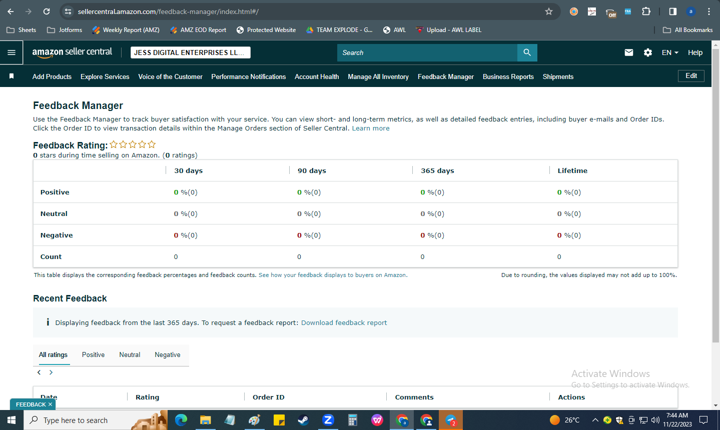Open the taskbar clock showing 7:44 AM
The image size is (720, 430).
pos(677,420)
